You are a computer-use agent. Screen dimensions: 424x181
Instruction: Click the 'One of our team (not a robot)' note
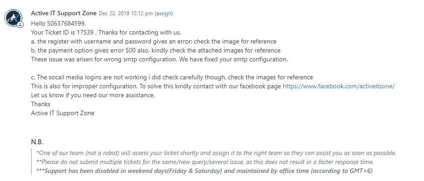[x=216, y=153]
